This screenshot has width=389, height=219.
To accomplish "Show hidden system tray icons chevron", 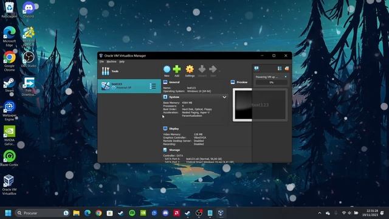I will [x=320, y=213].
